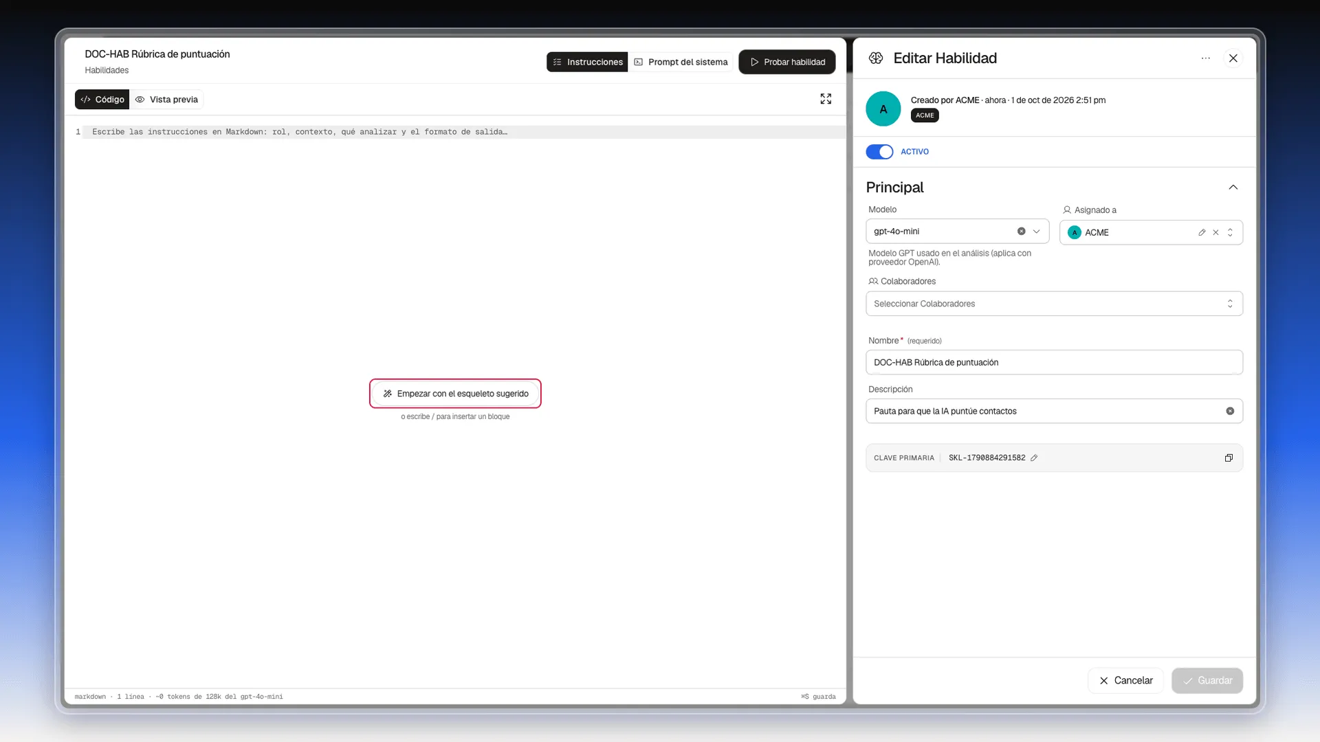Screen dimensions: 1320x742
Task: Open the Modelo dropdown chevron
Action: coord(1036,232)
